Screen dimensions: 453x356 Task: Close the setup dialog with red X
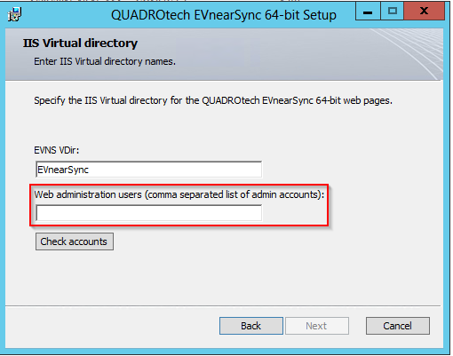[x=425, y=12]
